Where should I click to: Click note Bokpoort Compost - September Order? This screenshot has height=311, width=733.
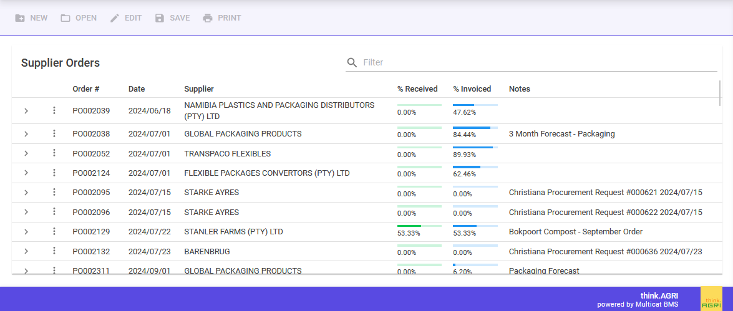point(575,232)
